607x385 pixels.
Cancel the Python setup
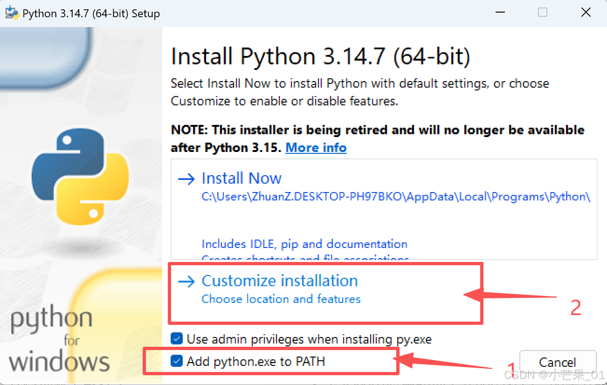tap(558, 362)
